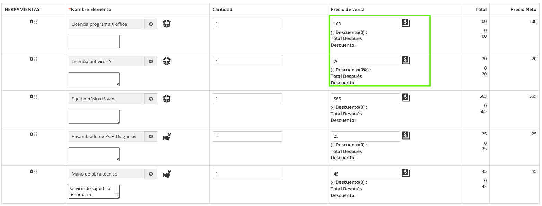Clear the Equipo básico i5 win element
542x206 pixels.
(151, 99)
